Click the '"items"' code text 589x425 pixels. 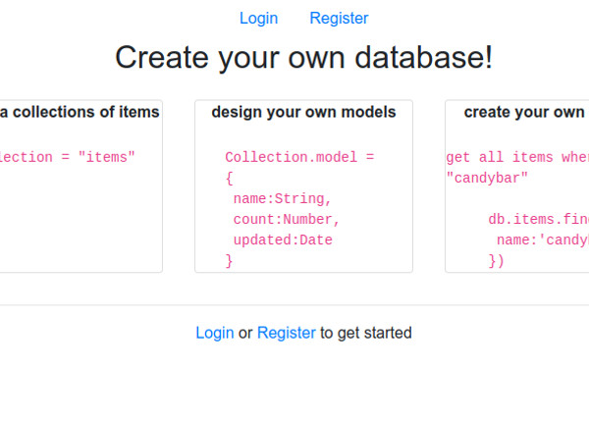coord(106,157)
